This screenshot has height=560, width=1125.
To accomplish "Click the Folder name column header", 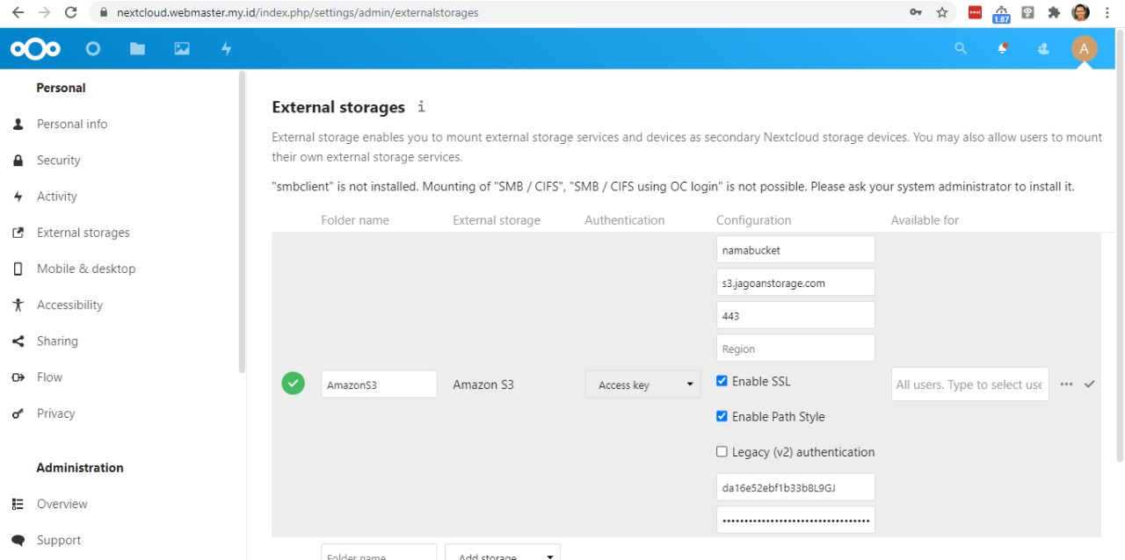I will pyautogui.click(x=355, y=220).
